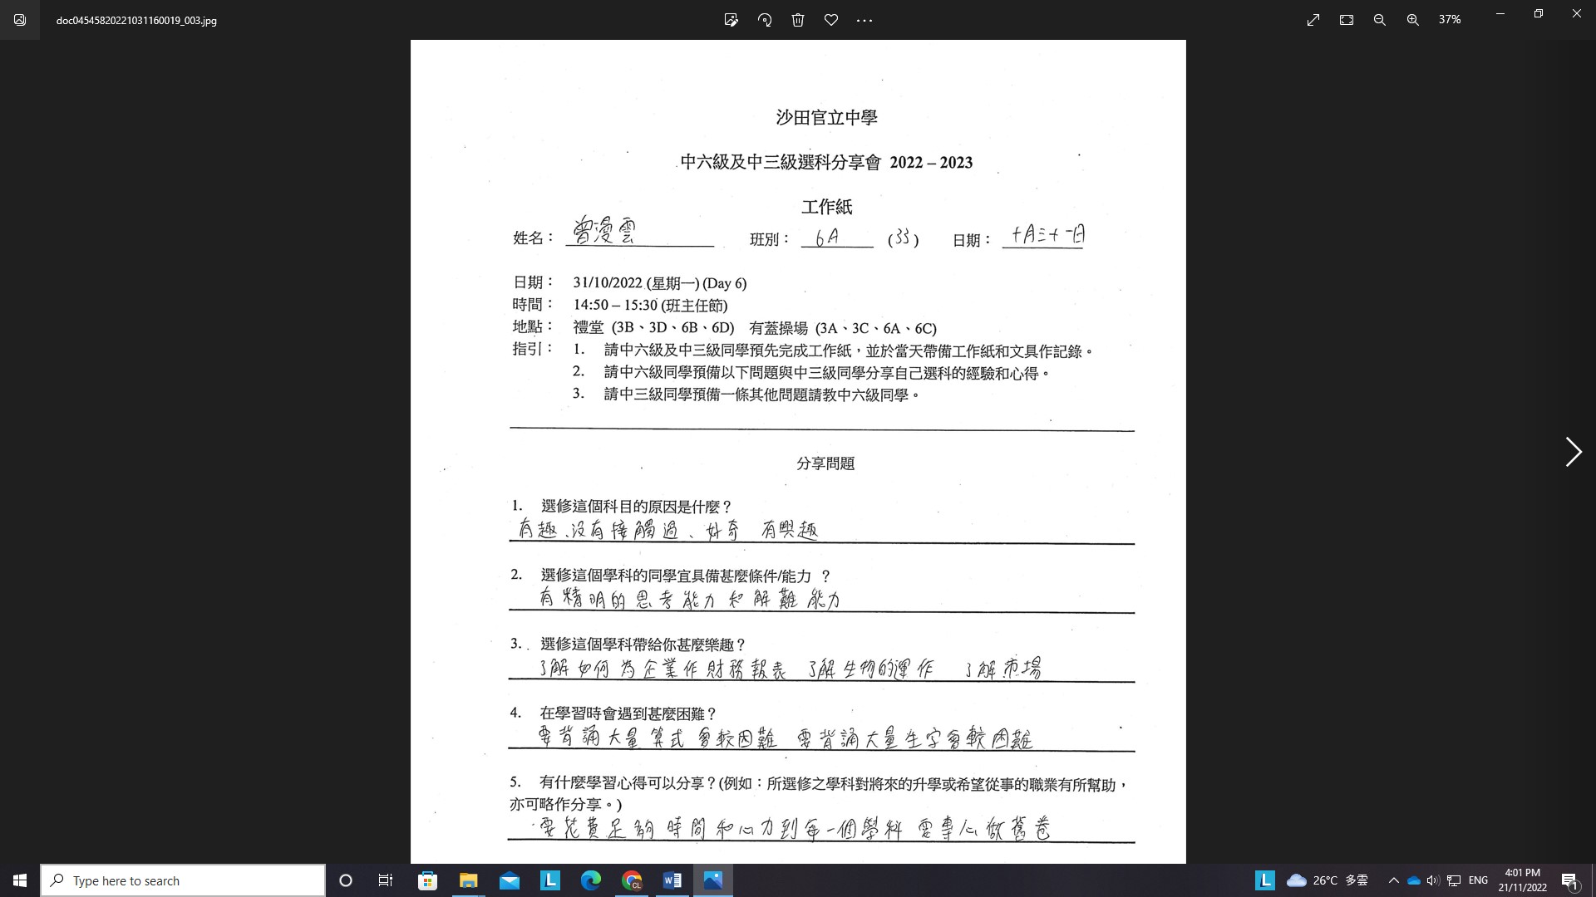
Task: Delete the image with trash icon
Action: 798,20
